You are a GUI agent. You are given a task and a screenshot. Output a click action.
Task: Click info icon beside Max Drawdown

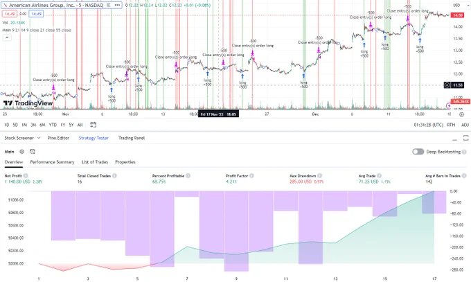click(x=319, y=175)
